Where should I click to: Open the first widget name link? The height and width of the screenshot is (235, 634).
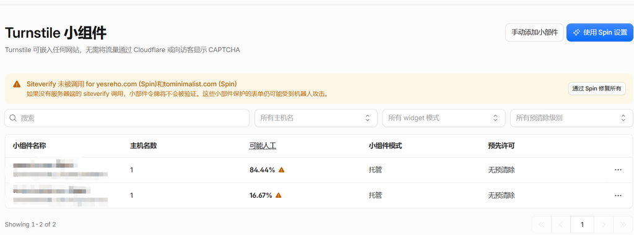pos(43,165)
